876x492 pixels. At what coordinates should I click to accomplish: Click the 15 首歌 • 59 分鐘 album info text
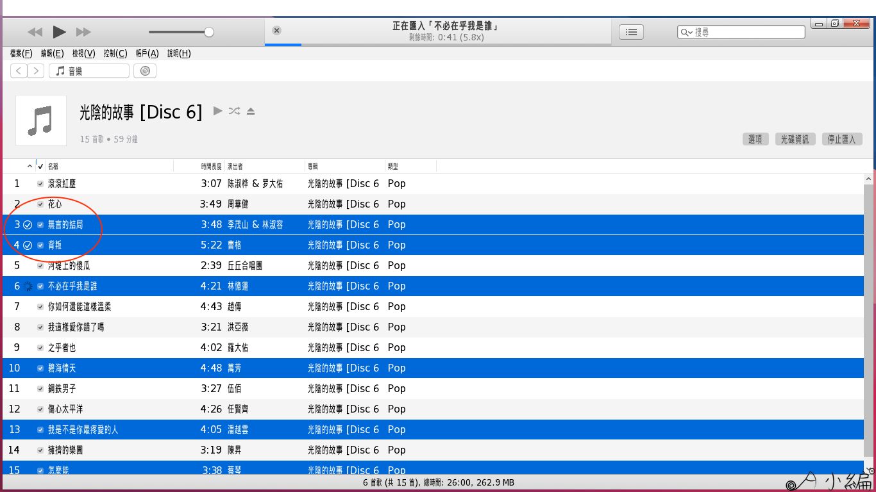109,139
